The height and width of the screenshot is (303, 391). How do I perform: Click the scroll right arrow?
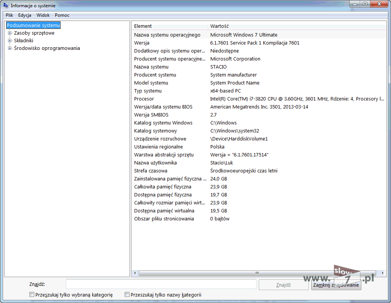383,273
